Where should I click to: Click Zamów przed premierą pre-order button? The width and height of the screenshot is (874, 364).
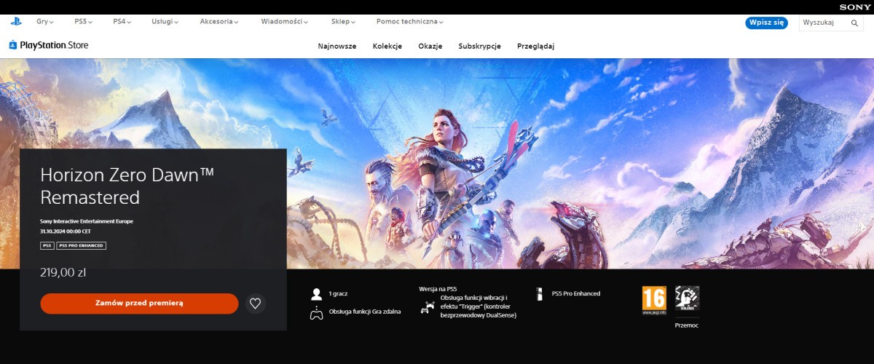click(x=139, y=304)
